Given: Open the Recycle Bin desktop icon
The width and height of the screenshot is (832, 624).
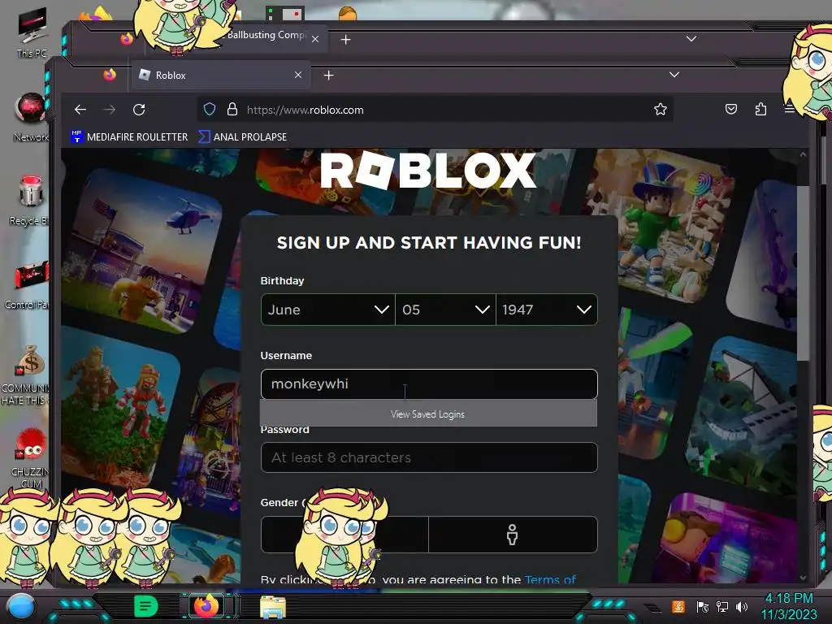Looking at the screenshot, I should [x=31, y=201].
